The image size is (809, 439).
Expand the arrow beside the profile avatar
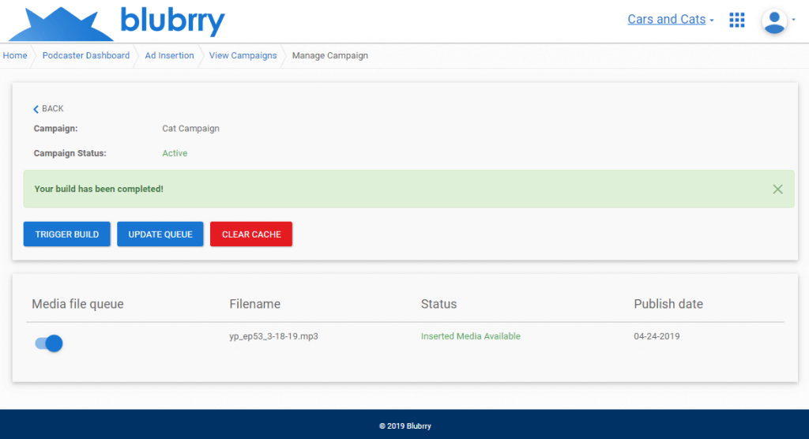pyautogui.click(x=793, y=20)
